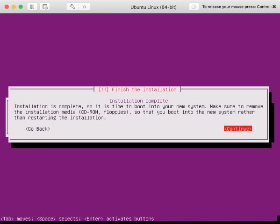Maximize the VM window with green button
Viewport: 280px width, 224px height.
(21, 7)
